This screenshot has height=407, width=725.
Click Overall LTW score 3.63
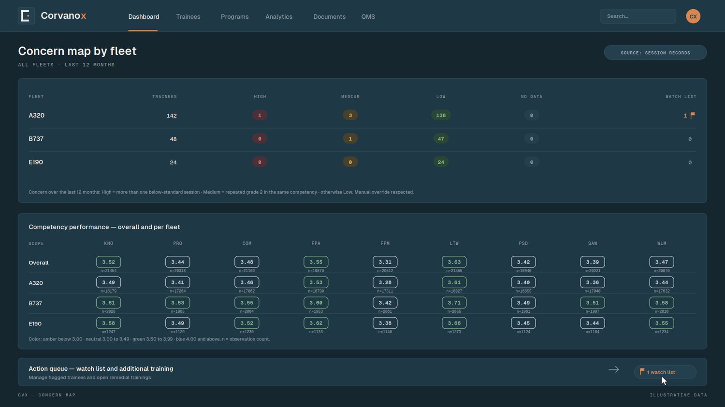(x=454, y=262)
